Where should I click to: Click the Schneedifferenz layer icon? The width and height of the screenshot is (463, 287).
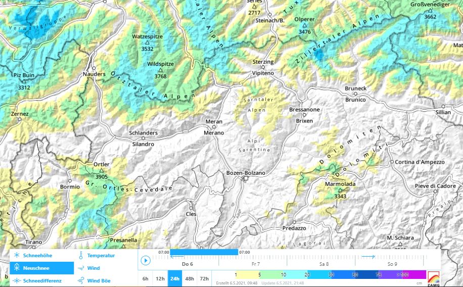(x=17, y=280)
